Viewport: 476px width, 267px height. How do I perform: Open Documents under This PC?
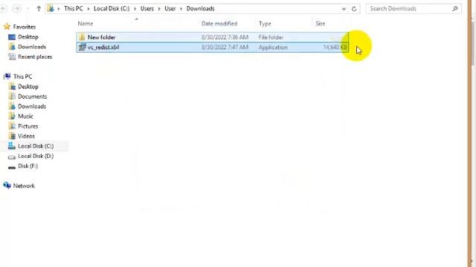click(x=32, y=96)
